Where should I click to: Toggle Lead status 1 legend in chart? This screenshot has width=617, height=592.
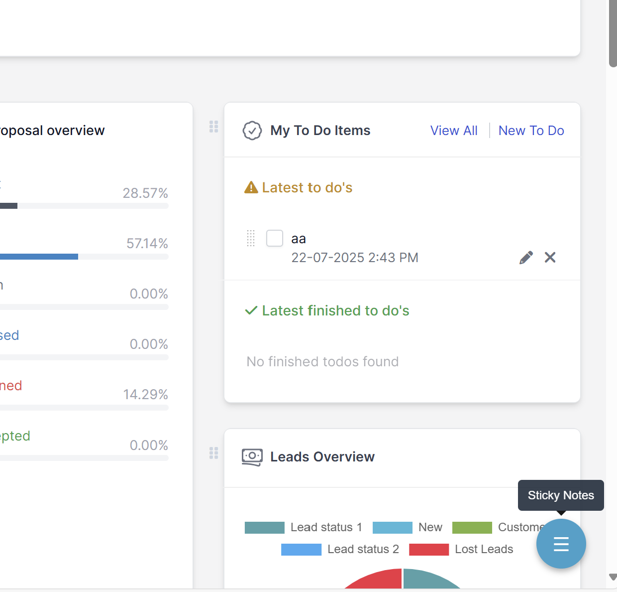(x=303, y=527)
